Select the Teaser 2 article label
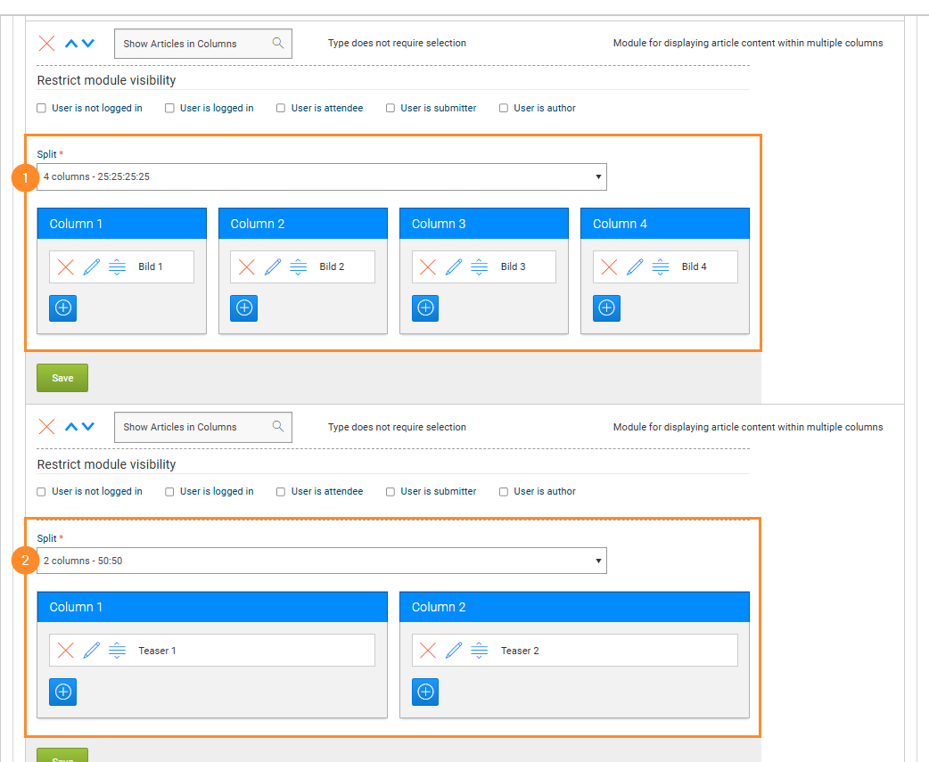929x762 pixels. click(520, 651)
